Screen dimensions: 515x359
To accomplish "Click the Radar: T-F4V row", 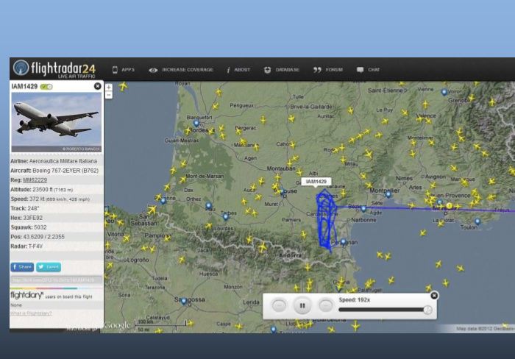I will (57, 246).
